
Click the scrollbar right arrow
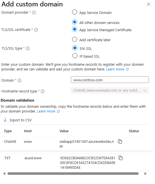145,173
